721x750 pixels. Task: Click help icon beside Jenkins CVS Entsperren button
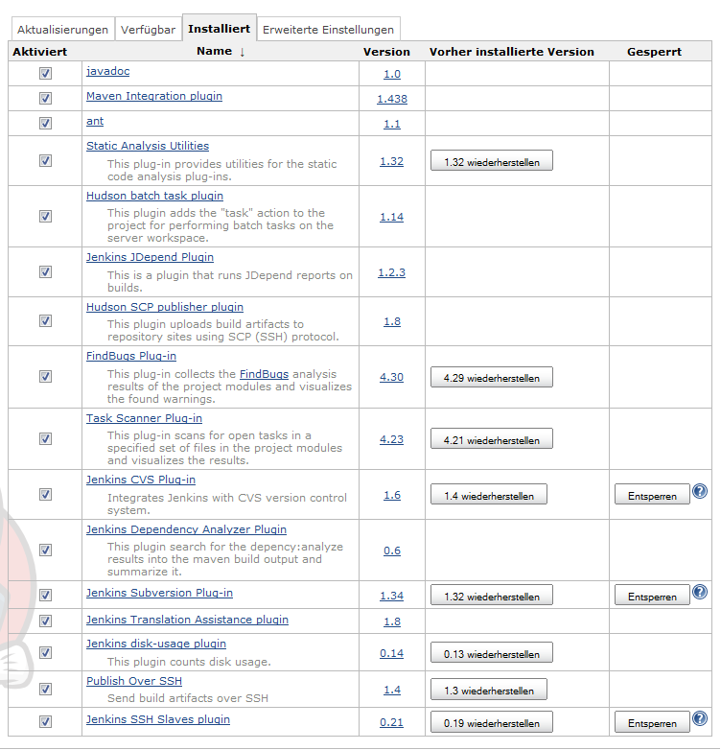[x=700, y=492]
